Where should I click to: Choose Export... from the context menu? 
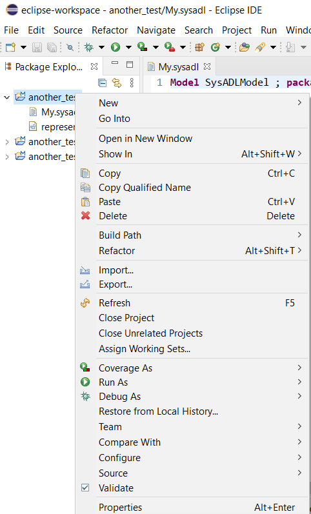pyautogui.click(x=192, y=284)
